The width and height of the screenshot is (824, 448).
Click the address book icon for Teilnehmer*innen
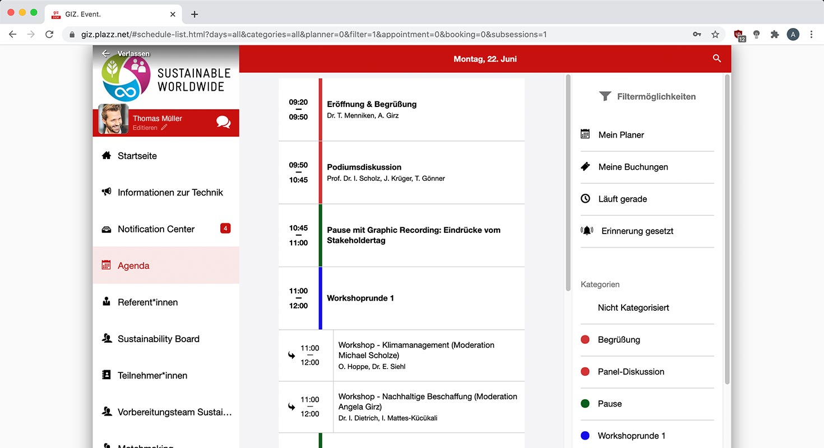coord(107,375)
